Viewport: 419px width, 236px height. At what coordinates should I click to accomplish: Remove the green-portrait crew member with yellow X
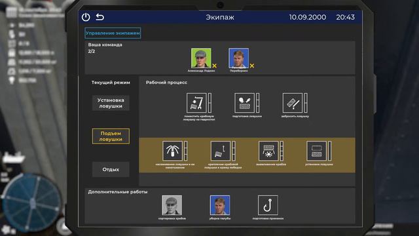[214, 66]
